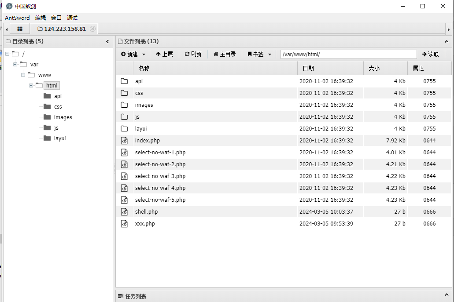
Task: Click css folder icon in file list
Action: pyautogui.click(x=124, y=93)
